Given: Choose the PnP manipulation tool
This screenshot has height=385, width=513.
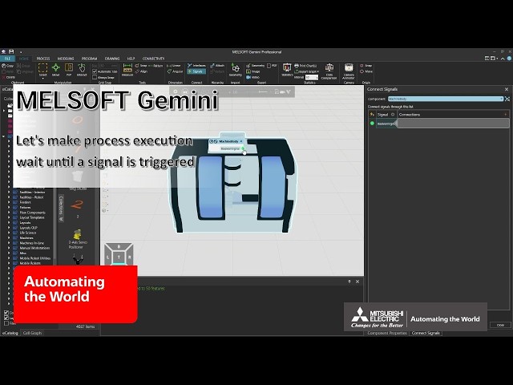Looking at the screenshot, I should coord(69,70).
